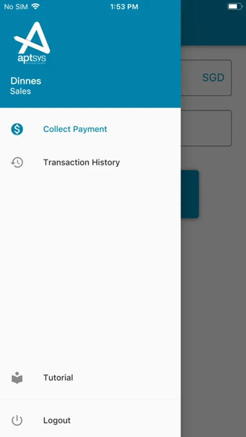Screen dimensions: 246x437
Task: Select the empty field below the SGD box
Action: [x=206, y=128]
